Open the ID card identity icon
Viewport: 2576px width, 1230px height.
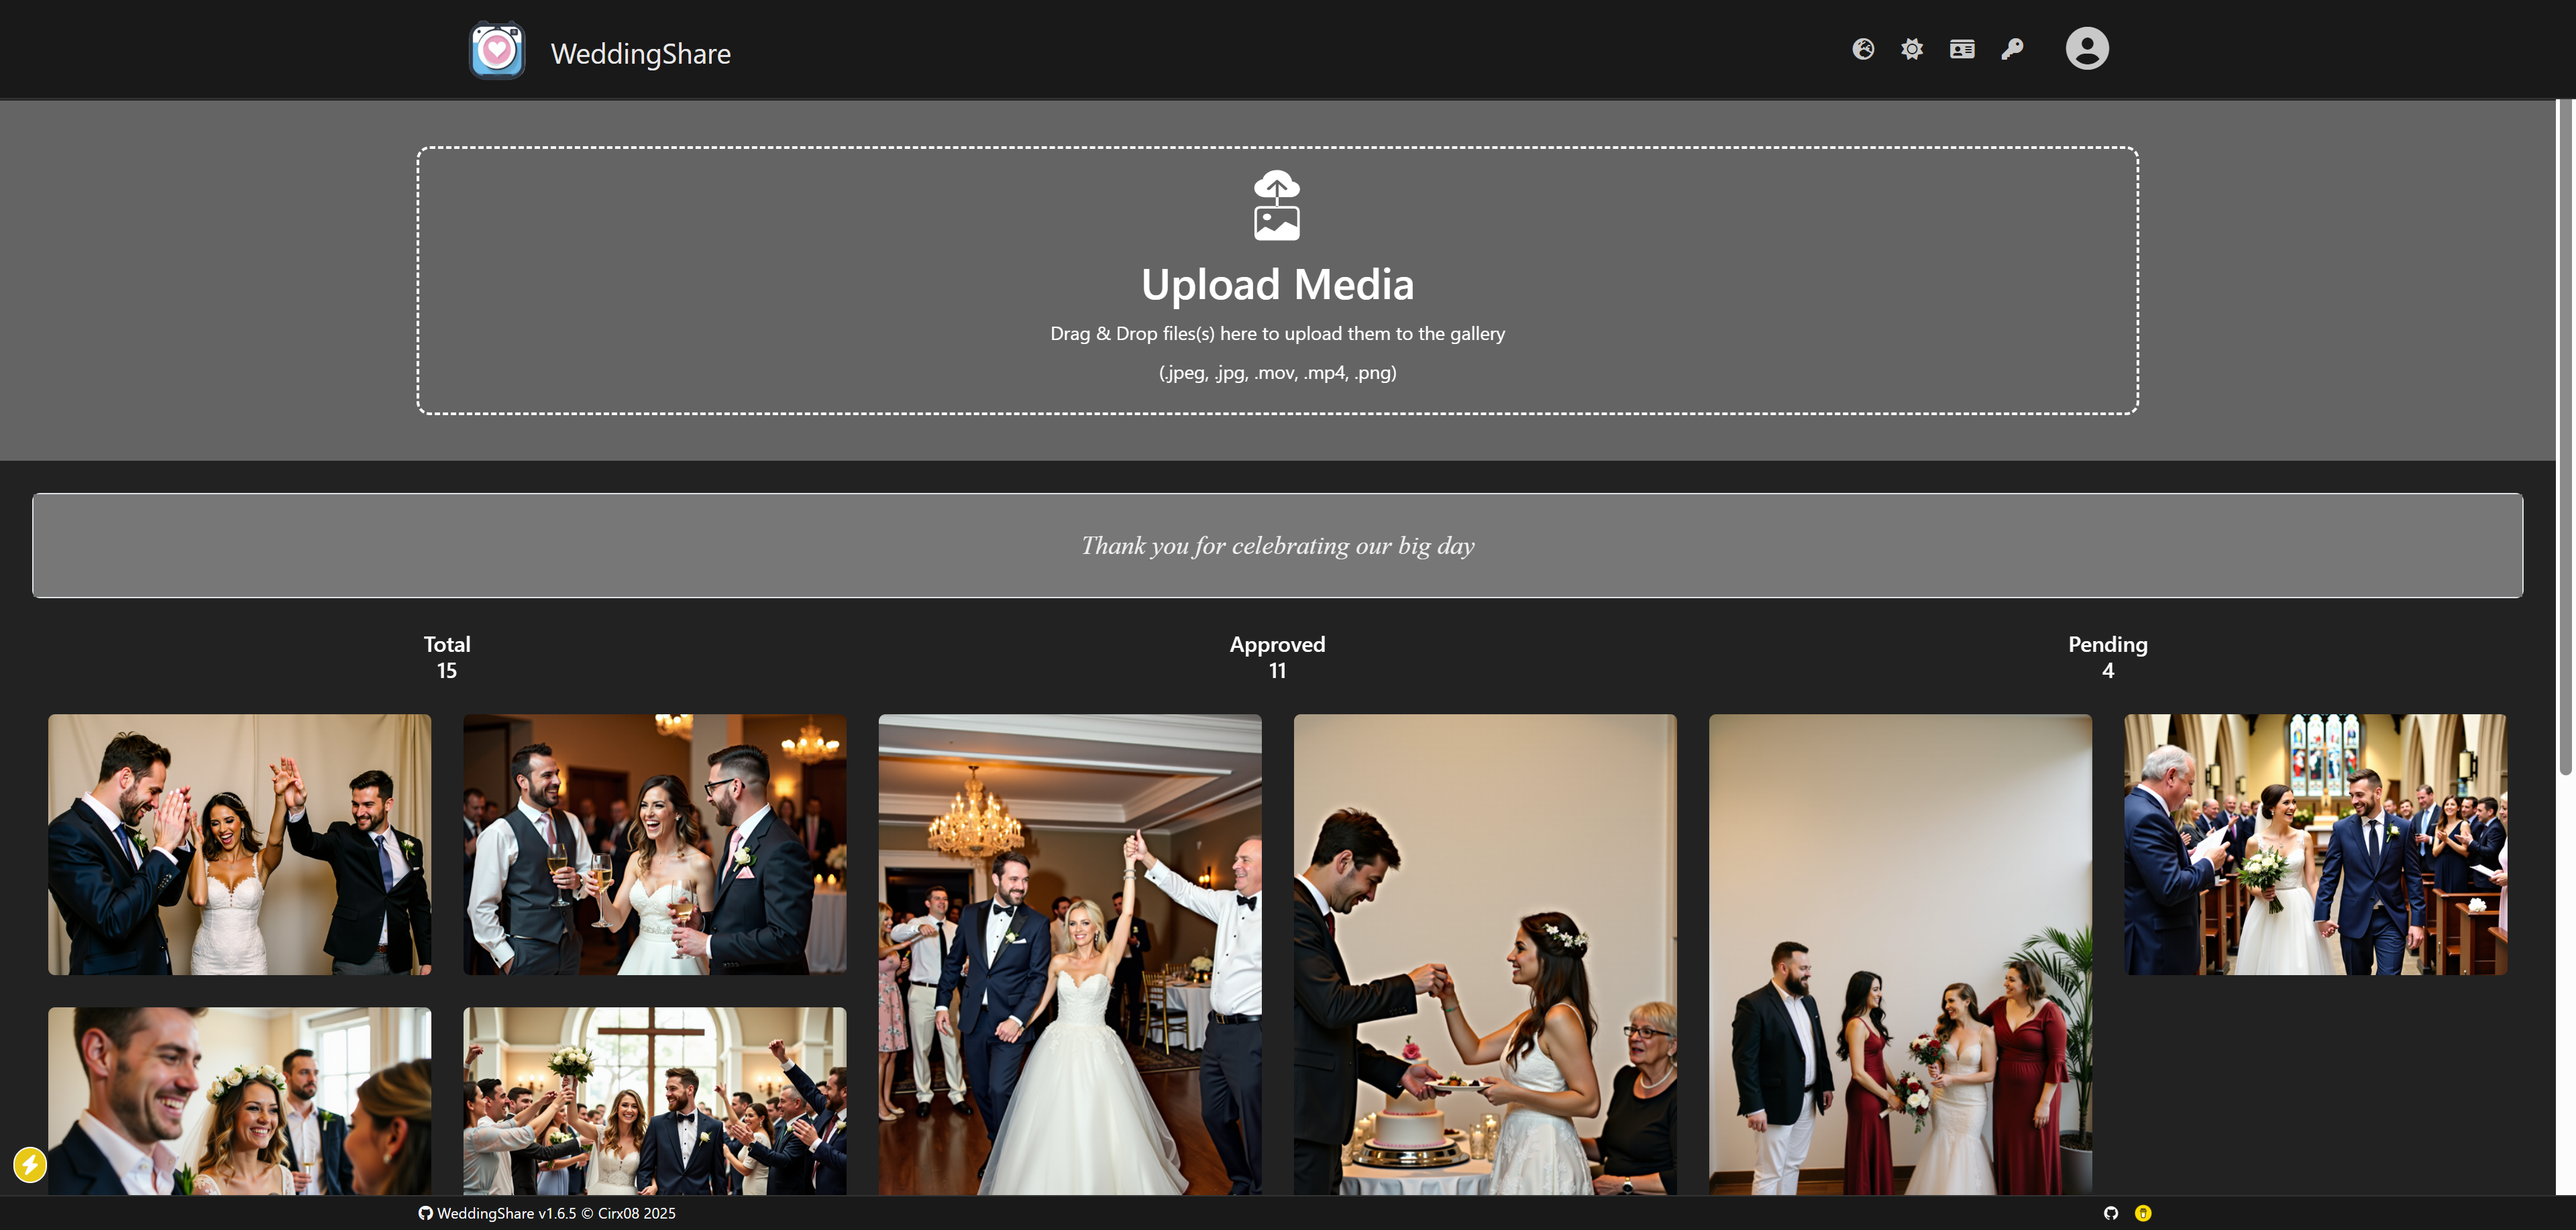pos(1961,49)
